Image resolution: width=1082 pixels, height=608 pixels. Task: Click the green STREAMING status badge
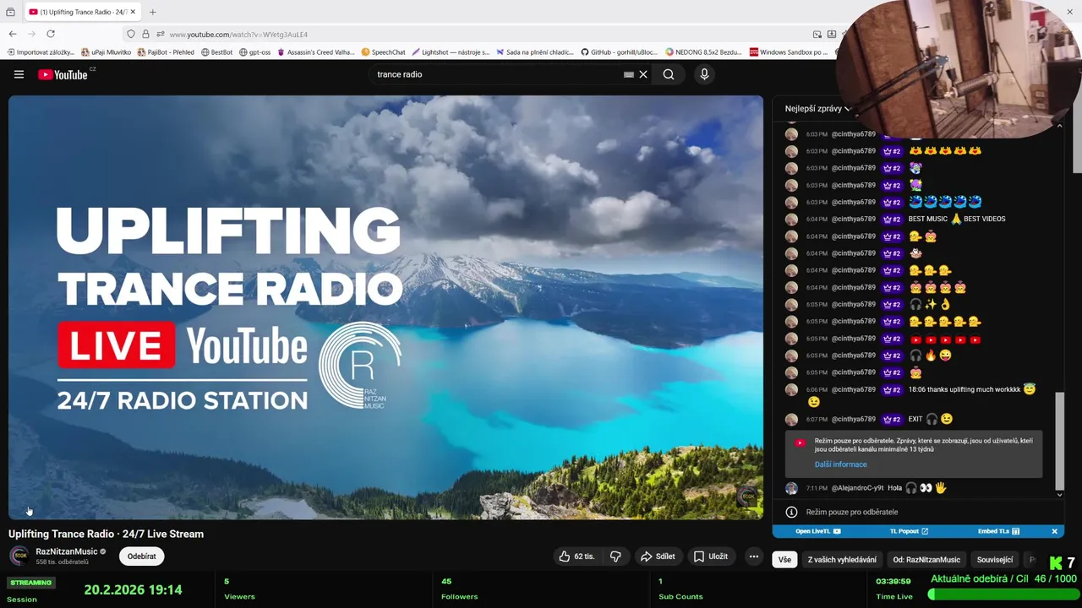click(30, 583)
